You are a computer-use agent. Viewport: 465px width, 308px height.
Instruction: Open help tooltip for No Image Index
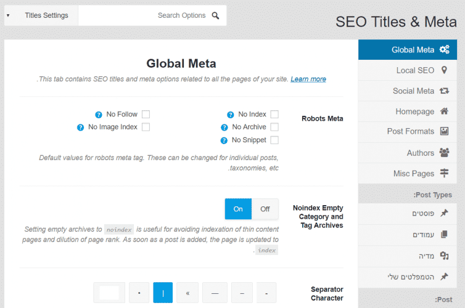click(x=80, y=128)
